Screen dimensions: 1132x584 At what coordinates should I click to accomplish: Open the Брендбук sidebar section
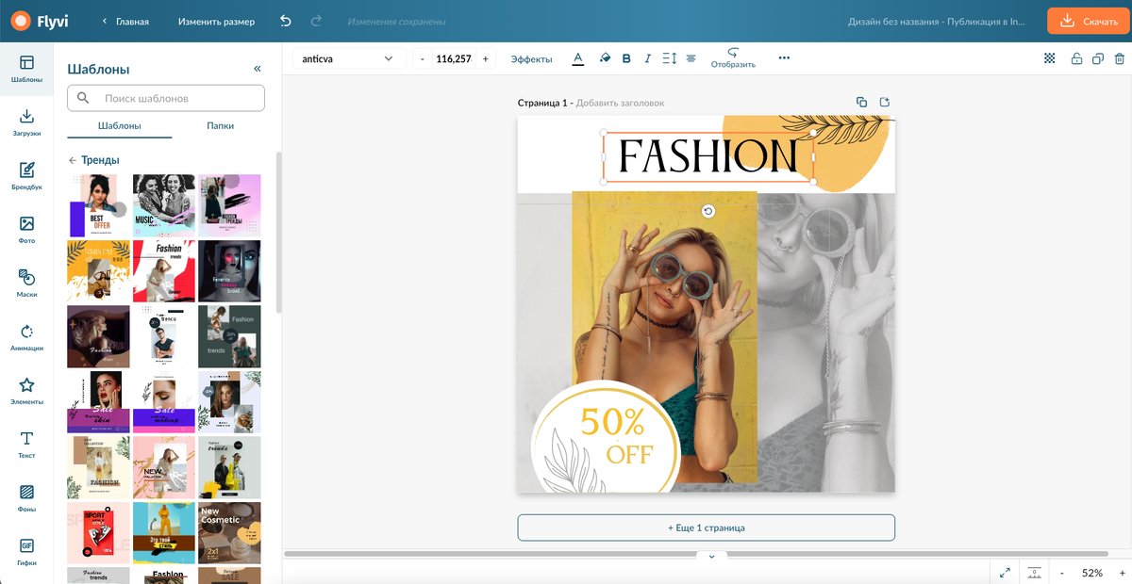coord(26,176)
